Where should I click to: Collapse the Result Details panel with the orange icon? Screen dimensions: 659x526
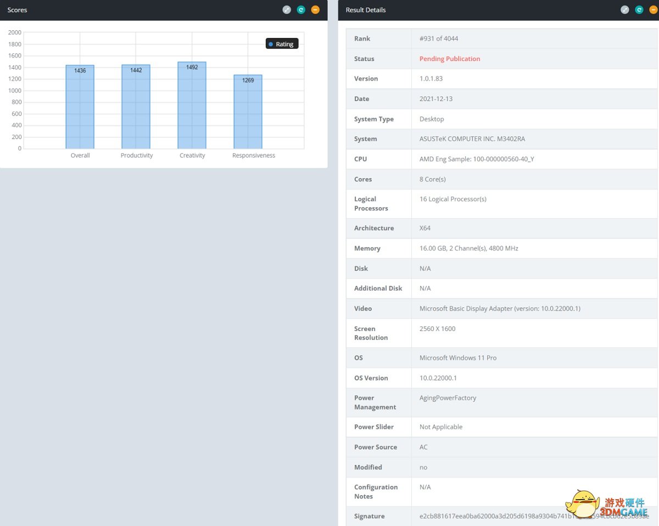654,10
